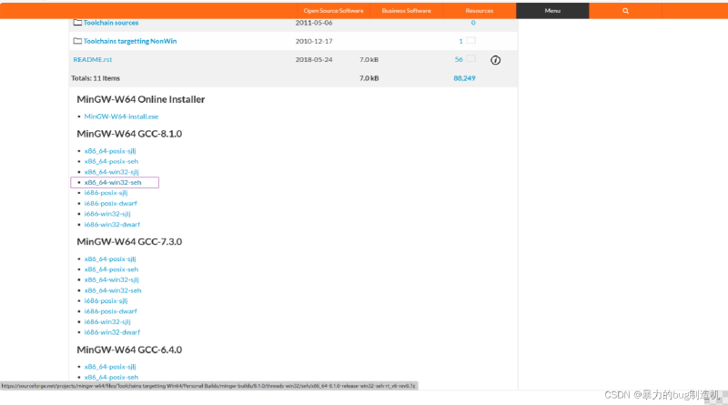Image resolution: width=728 pixels, height=405 pixels.
Task: Open GCC-7.3.0 x86_64-posix-sjlj link
Action: pos(110,258)
